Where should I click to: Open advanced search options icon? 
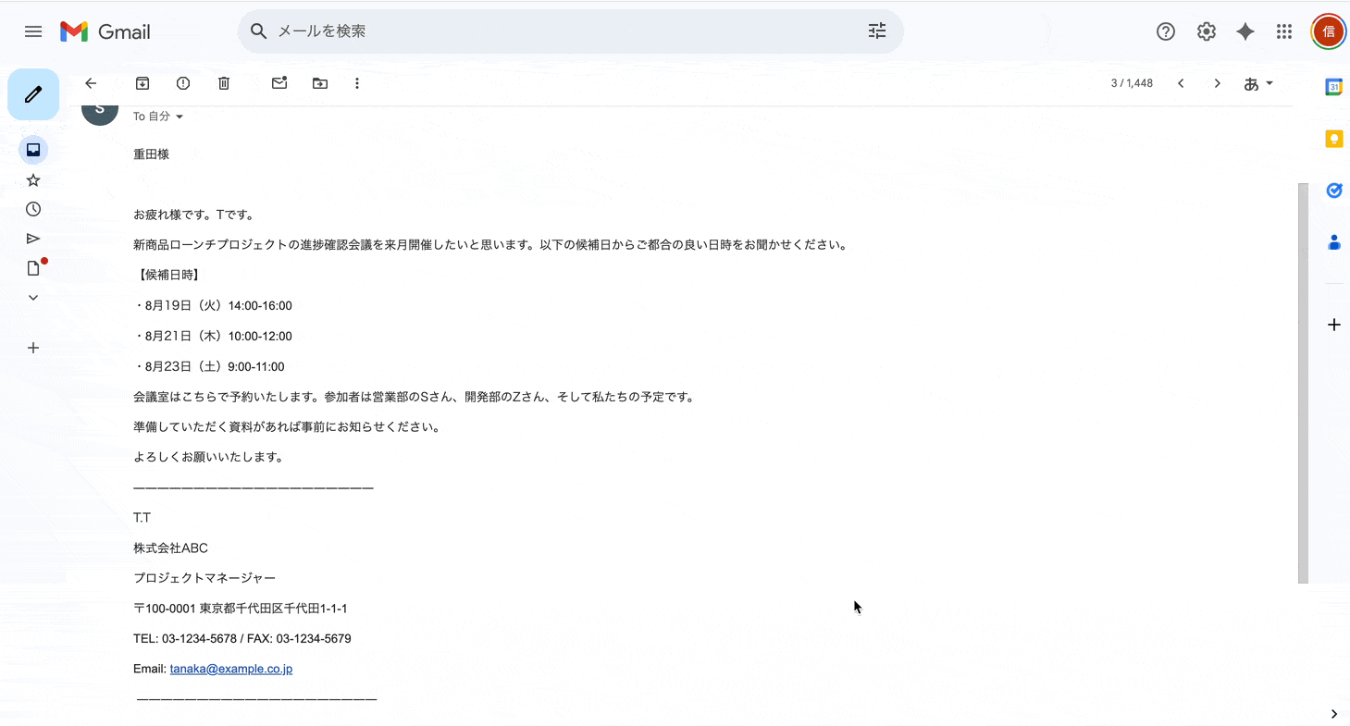pos(876,31)
